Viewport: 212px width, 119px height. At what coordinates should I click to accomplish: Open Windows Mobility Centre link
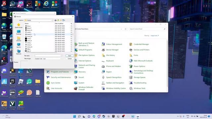(116, 88)
